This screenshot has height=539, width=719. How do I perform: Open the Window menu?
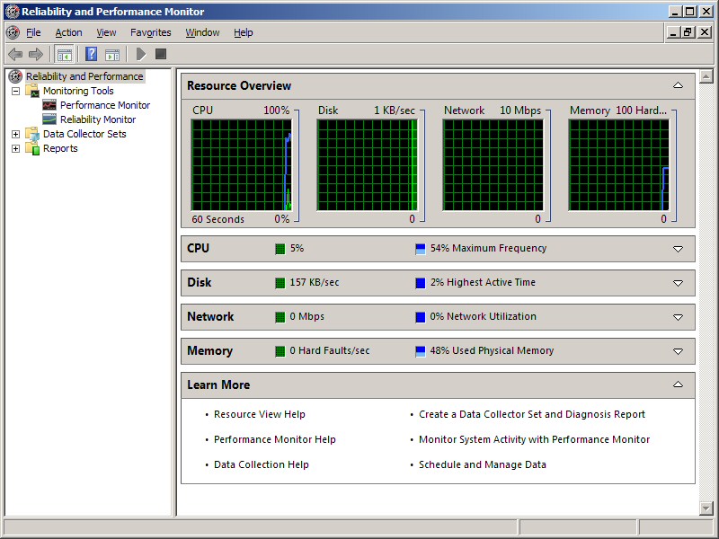coord(202,32)
